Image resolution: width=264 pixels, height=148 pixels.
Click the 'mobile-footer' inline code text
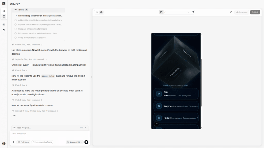click(x=48, y=76)
